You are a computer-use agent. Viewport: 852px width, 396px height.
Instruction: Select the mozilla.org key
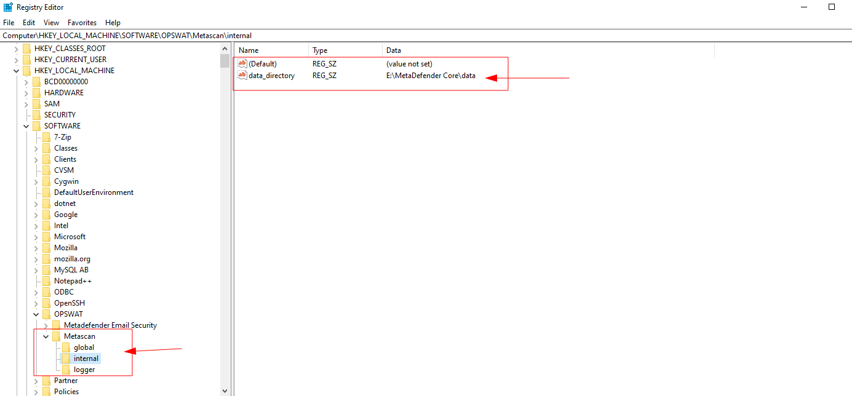click(x=72, y=259)
